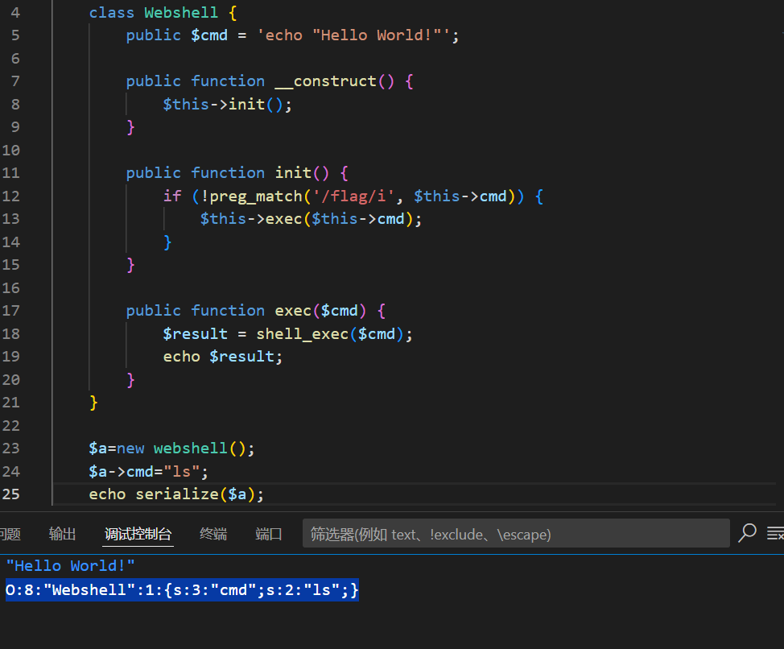This screenshot has height=649, width=784.
Task: Select the 调试控制台 tab
Action: pyautogui.click(x=138, y=534)
